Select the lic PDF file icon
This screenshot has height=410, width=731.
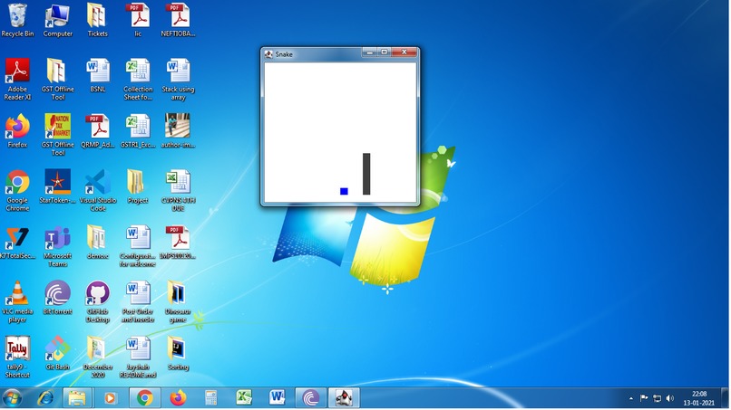(138, 21)
